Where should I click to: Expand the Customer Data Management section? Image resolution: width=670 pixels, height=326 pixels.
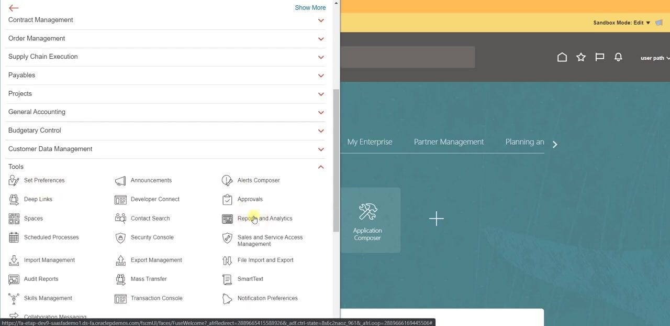tap(321, 149)
